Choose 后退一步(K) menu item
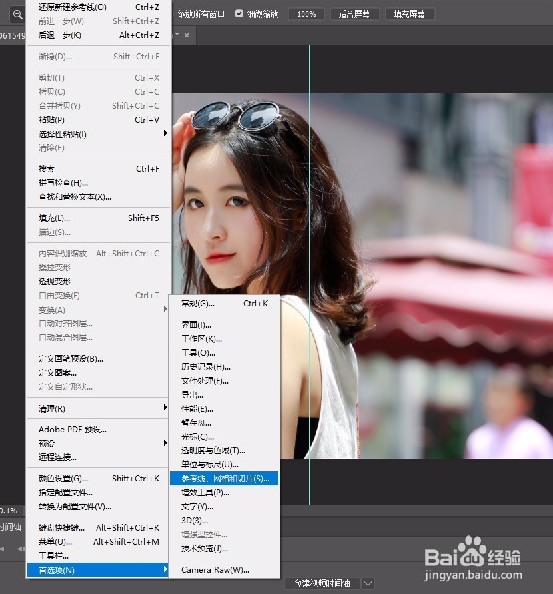This screenshot has height=594, width=553. point(99,35)
